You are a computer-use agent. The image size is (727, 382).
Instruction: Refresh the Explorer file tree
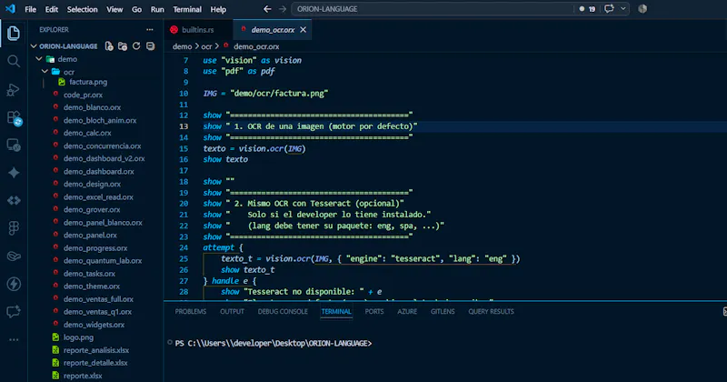coord(136,46)
